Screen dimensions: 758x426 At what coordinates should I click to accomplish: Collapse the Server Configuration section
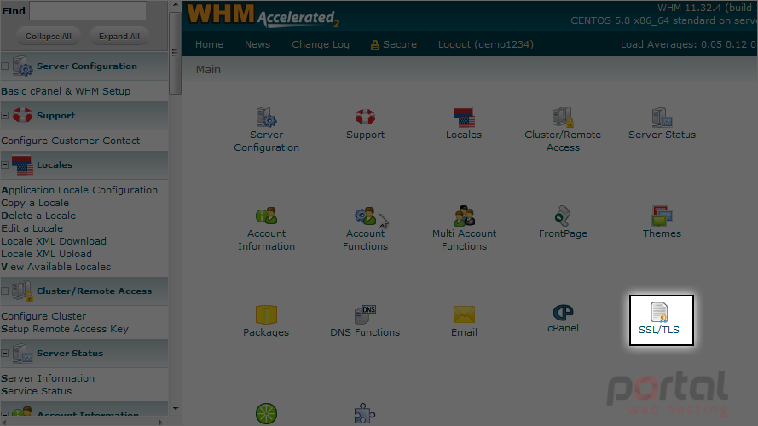pyautogui.click(x=5, y=66)
